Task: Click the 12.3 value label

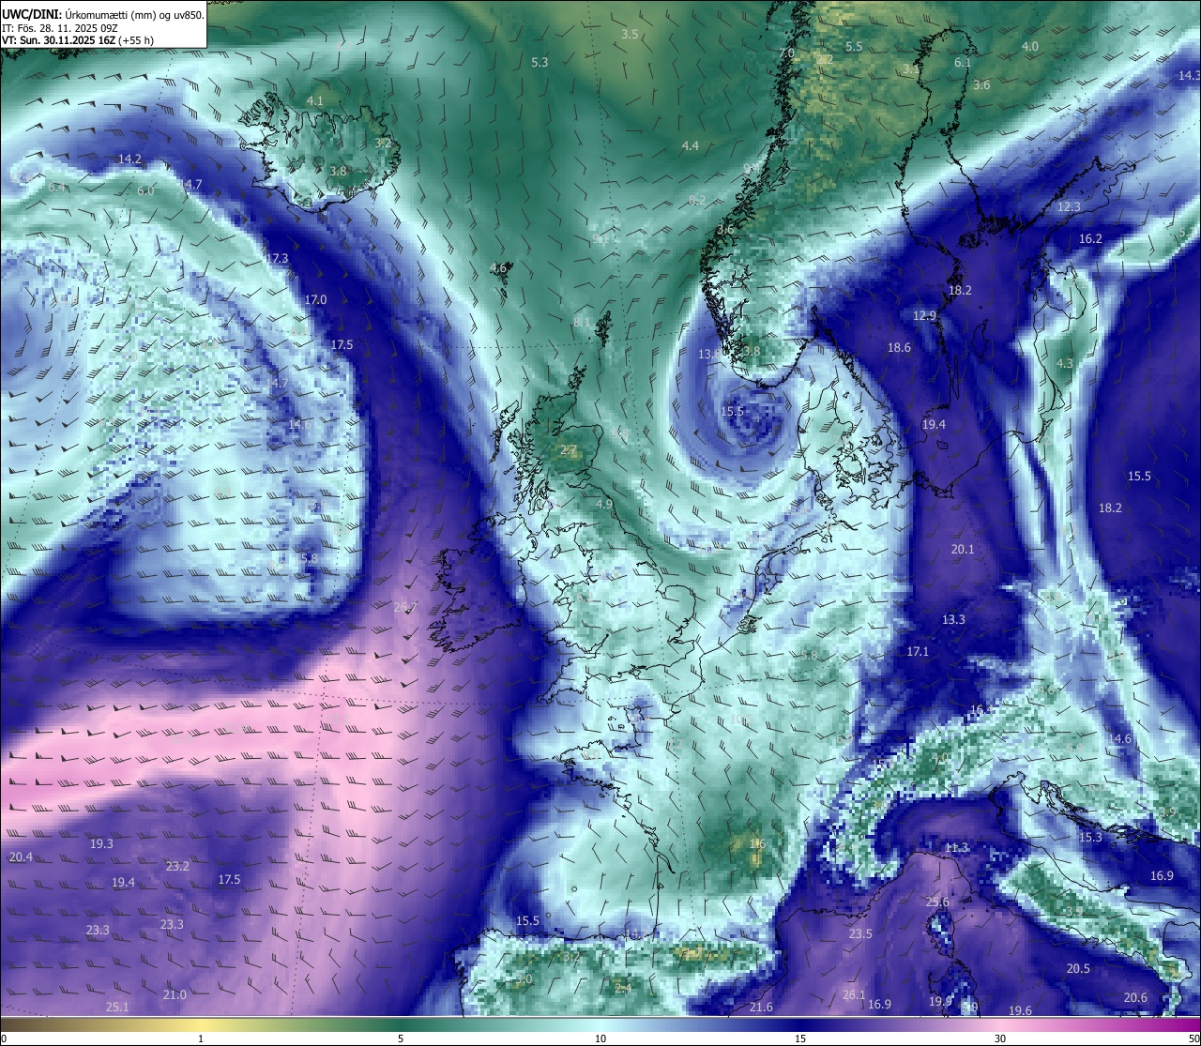Action: (1069, 207)
